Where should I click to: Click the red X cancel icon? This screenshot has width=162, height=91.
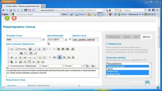click(14, 18)
